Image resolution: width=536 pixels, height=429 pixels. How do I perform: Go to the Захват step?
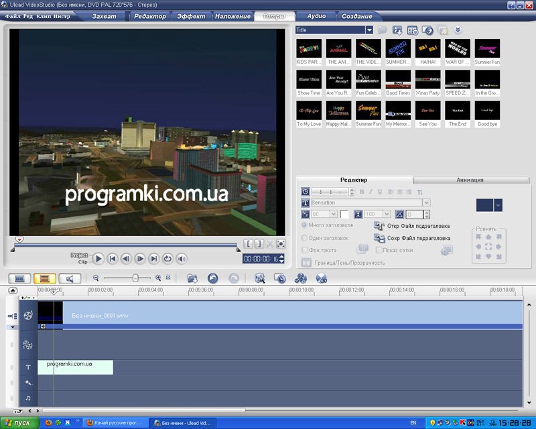(x=105, y=16)
